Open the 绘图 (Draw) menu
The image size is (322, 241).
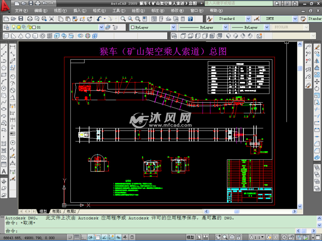click(x=137, y=11)
